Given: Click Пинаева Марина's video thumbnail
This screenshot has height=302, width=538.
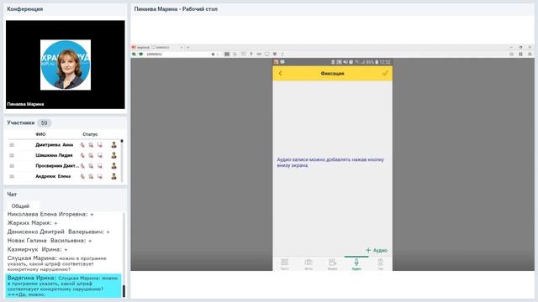Looking at the screenshot, I should coord(66,65).
